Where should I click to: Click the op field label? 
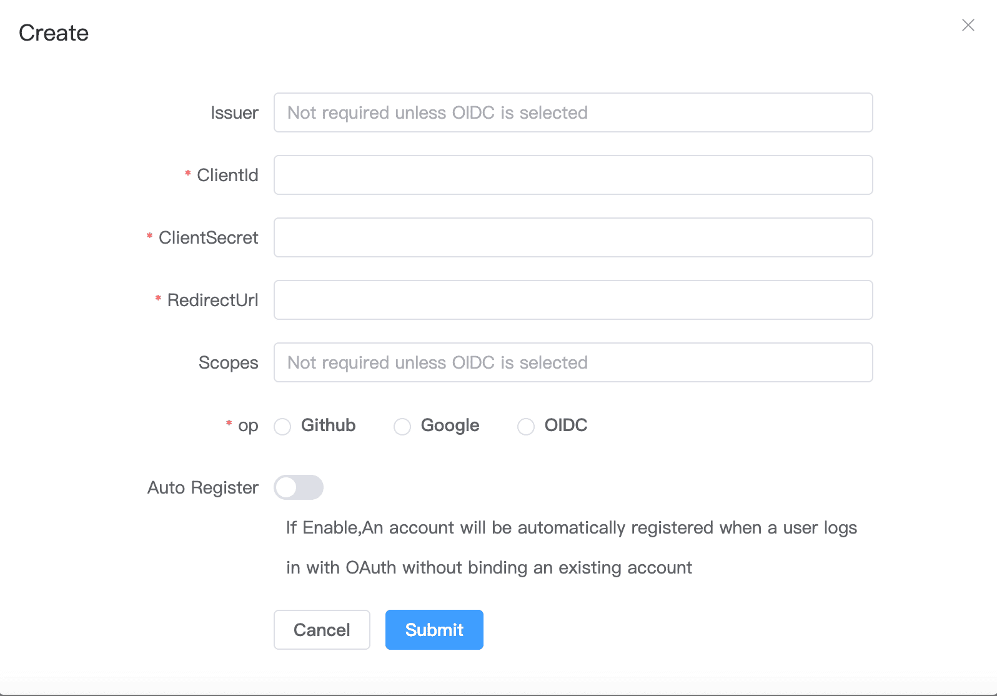pos(248,425)
